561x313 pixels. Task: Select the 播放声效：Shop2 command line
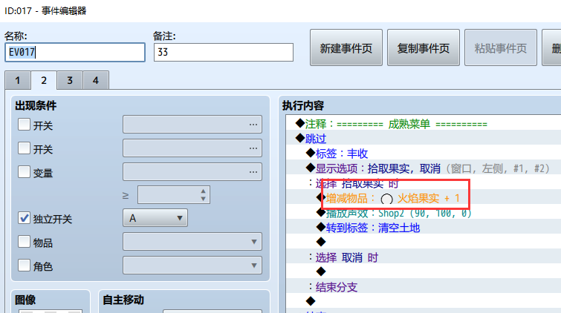point(424,213)
